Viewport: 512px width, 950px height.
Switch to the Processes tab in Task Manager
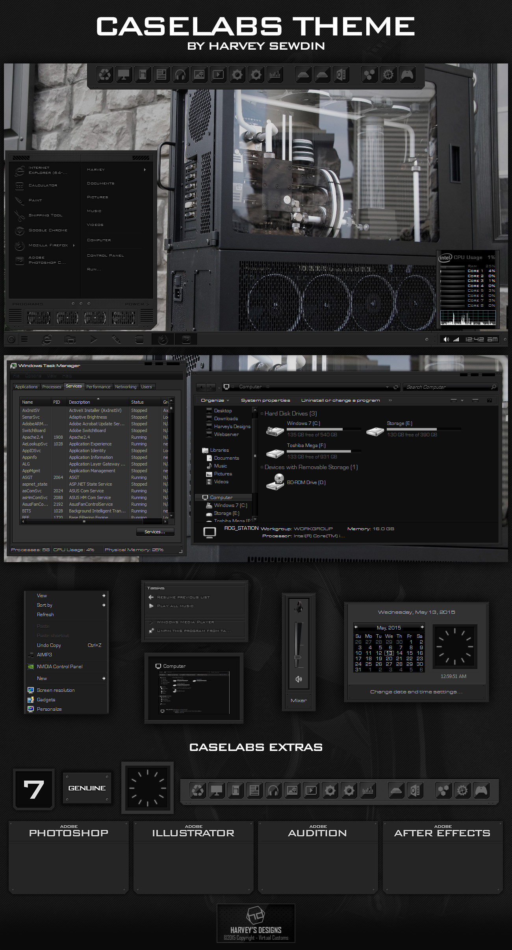pyautogui.click(x=52, y=387)
